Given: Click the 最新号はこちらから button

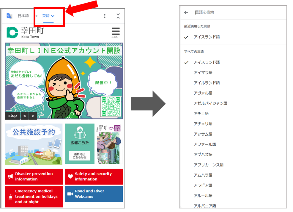Looking at the screenshot, I should click(80, 156).
